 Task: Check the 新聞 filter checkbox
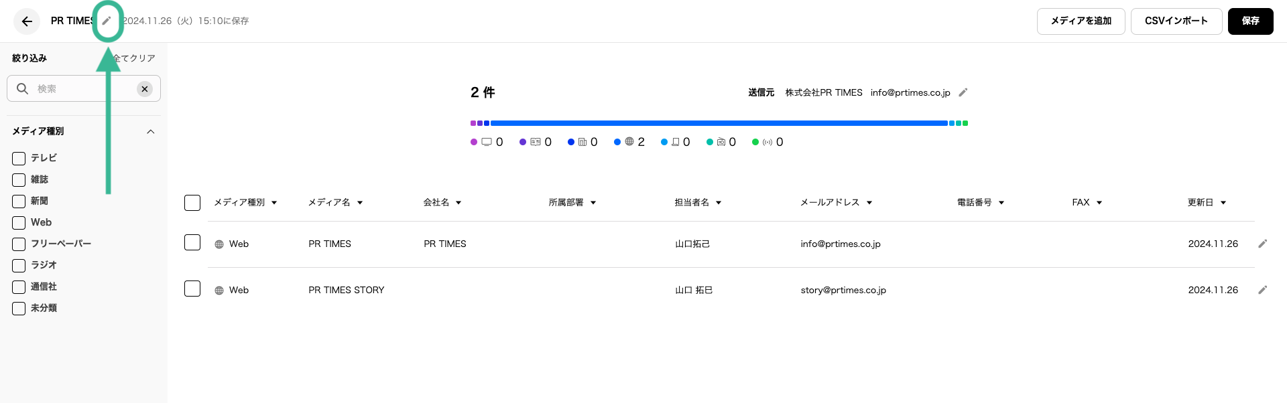click(x=19, y=201)
